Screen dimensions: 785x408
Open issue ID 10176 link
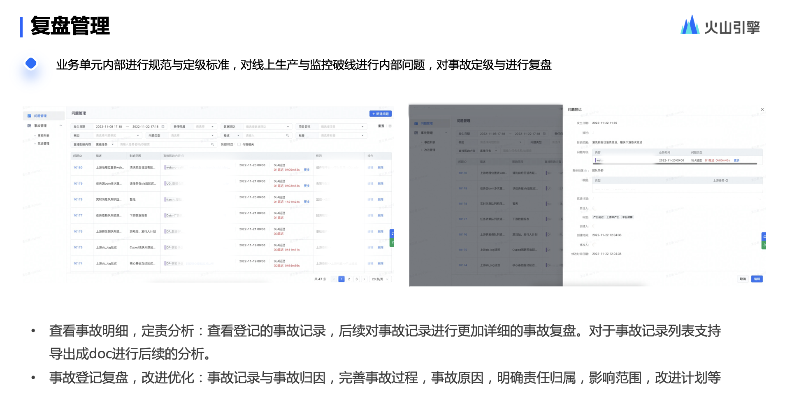(x=78, y=232)
